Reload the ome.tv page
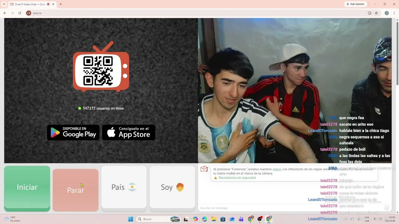This screenshot has width=399, height=224. pyautogui.click(x=20, y=13)
